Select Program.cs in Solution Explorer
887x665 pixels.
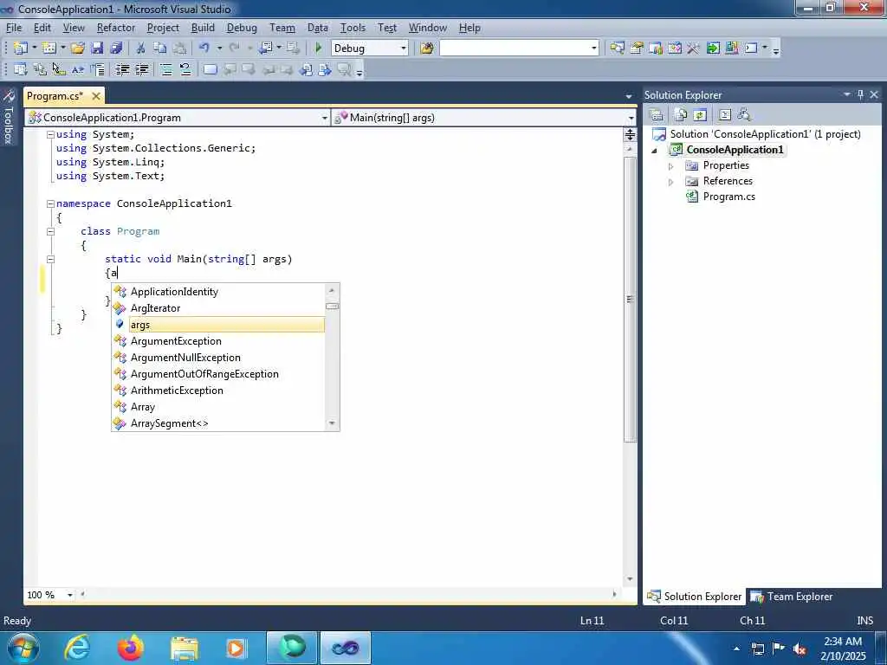point(728,197)
